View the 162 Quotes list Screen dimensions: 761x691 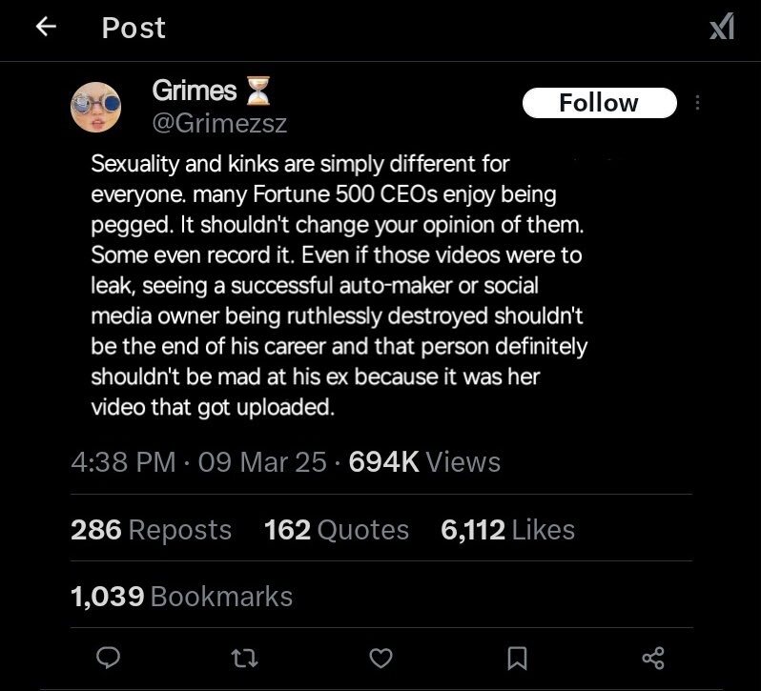pyautogui.click(x=336, y=530)
